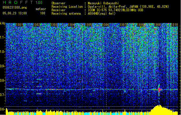This screenshot has width=181, height=115.
Task: Click the 1303 time marker
Action: tap(54, 25)
